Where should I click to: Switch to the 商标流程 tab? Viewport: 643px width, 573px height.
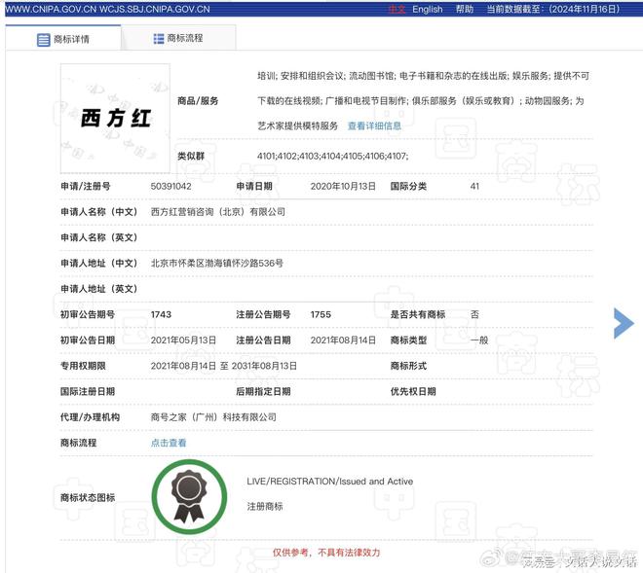178,38
